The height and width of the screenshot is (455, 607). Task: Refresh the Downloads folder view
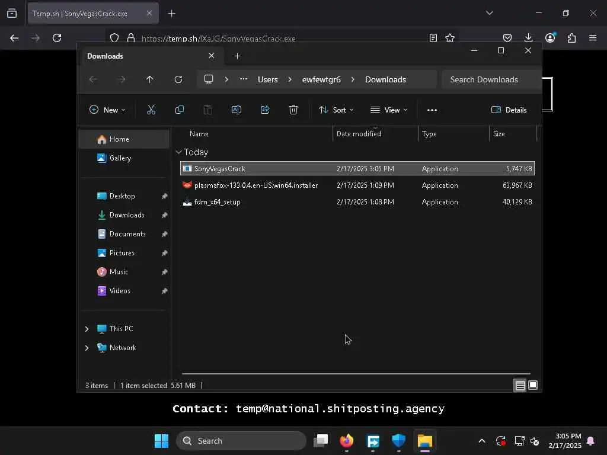pyautogui.click(x=178, y=79)
